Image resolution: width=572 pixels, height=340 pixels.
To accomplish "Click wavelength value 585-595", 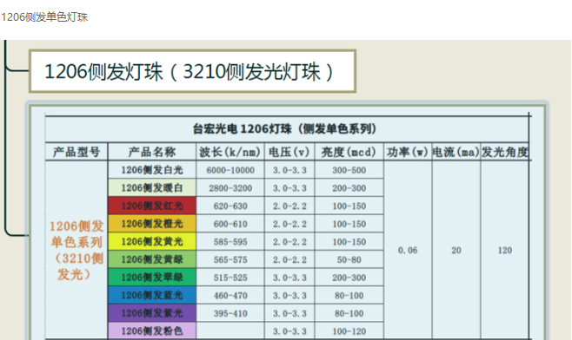I will click(x=230, y=242).
